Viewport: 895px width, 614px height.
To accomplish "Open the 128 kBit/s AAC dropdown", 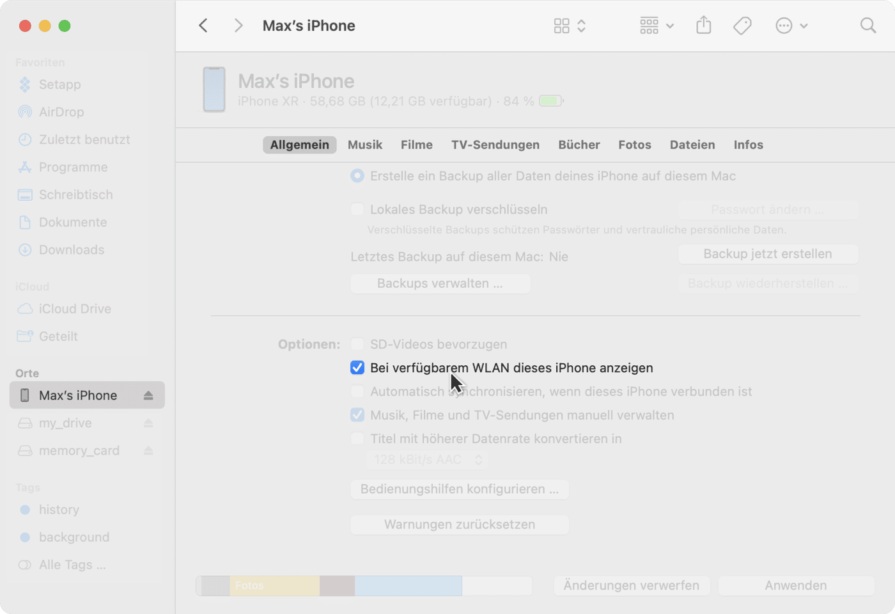I will [x=427, y=459].
